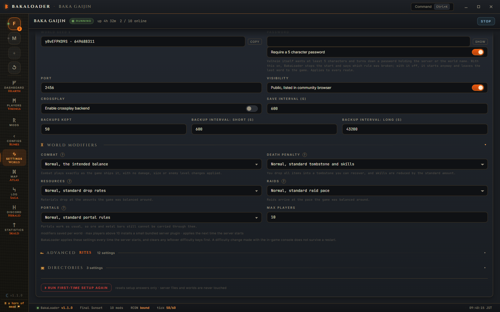Viewport: 500px width, 312px height.
Task: Stop the running server
Action: 486,21
